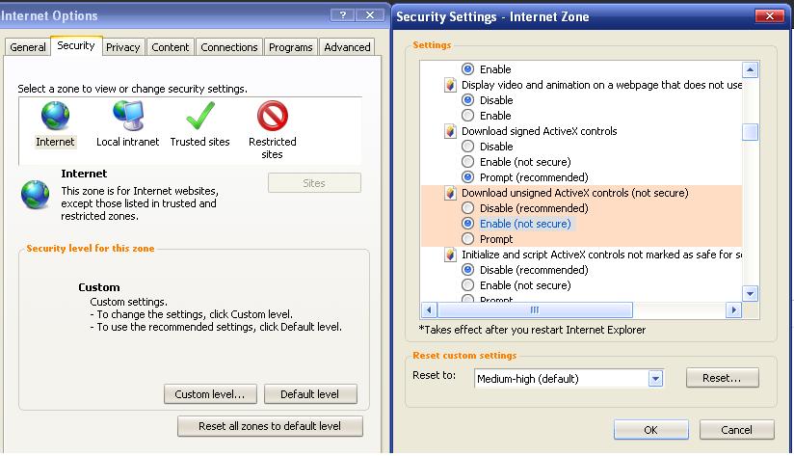Choose the Trusted sites checkmark icon
The height and width of the screenshot is (456, 794).
click(x=199, y=117)
